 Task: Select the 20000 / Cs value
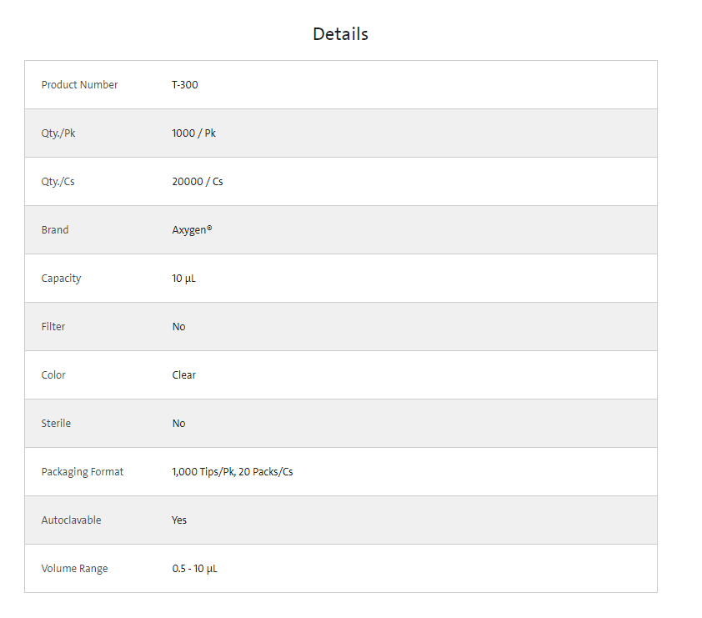pos(198,182)
